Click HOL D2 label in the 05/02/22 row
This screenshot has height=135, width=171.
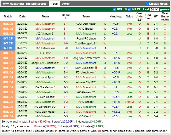coord(8,116)
